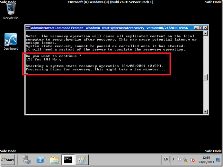
Task: Launch Windows PowerShell from the taskbar
Action: (41, 160)
